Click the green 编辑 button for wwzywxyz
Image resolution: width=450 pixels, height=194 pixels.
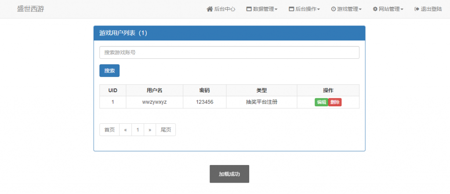pos(321,102)
